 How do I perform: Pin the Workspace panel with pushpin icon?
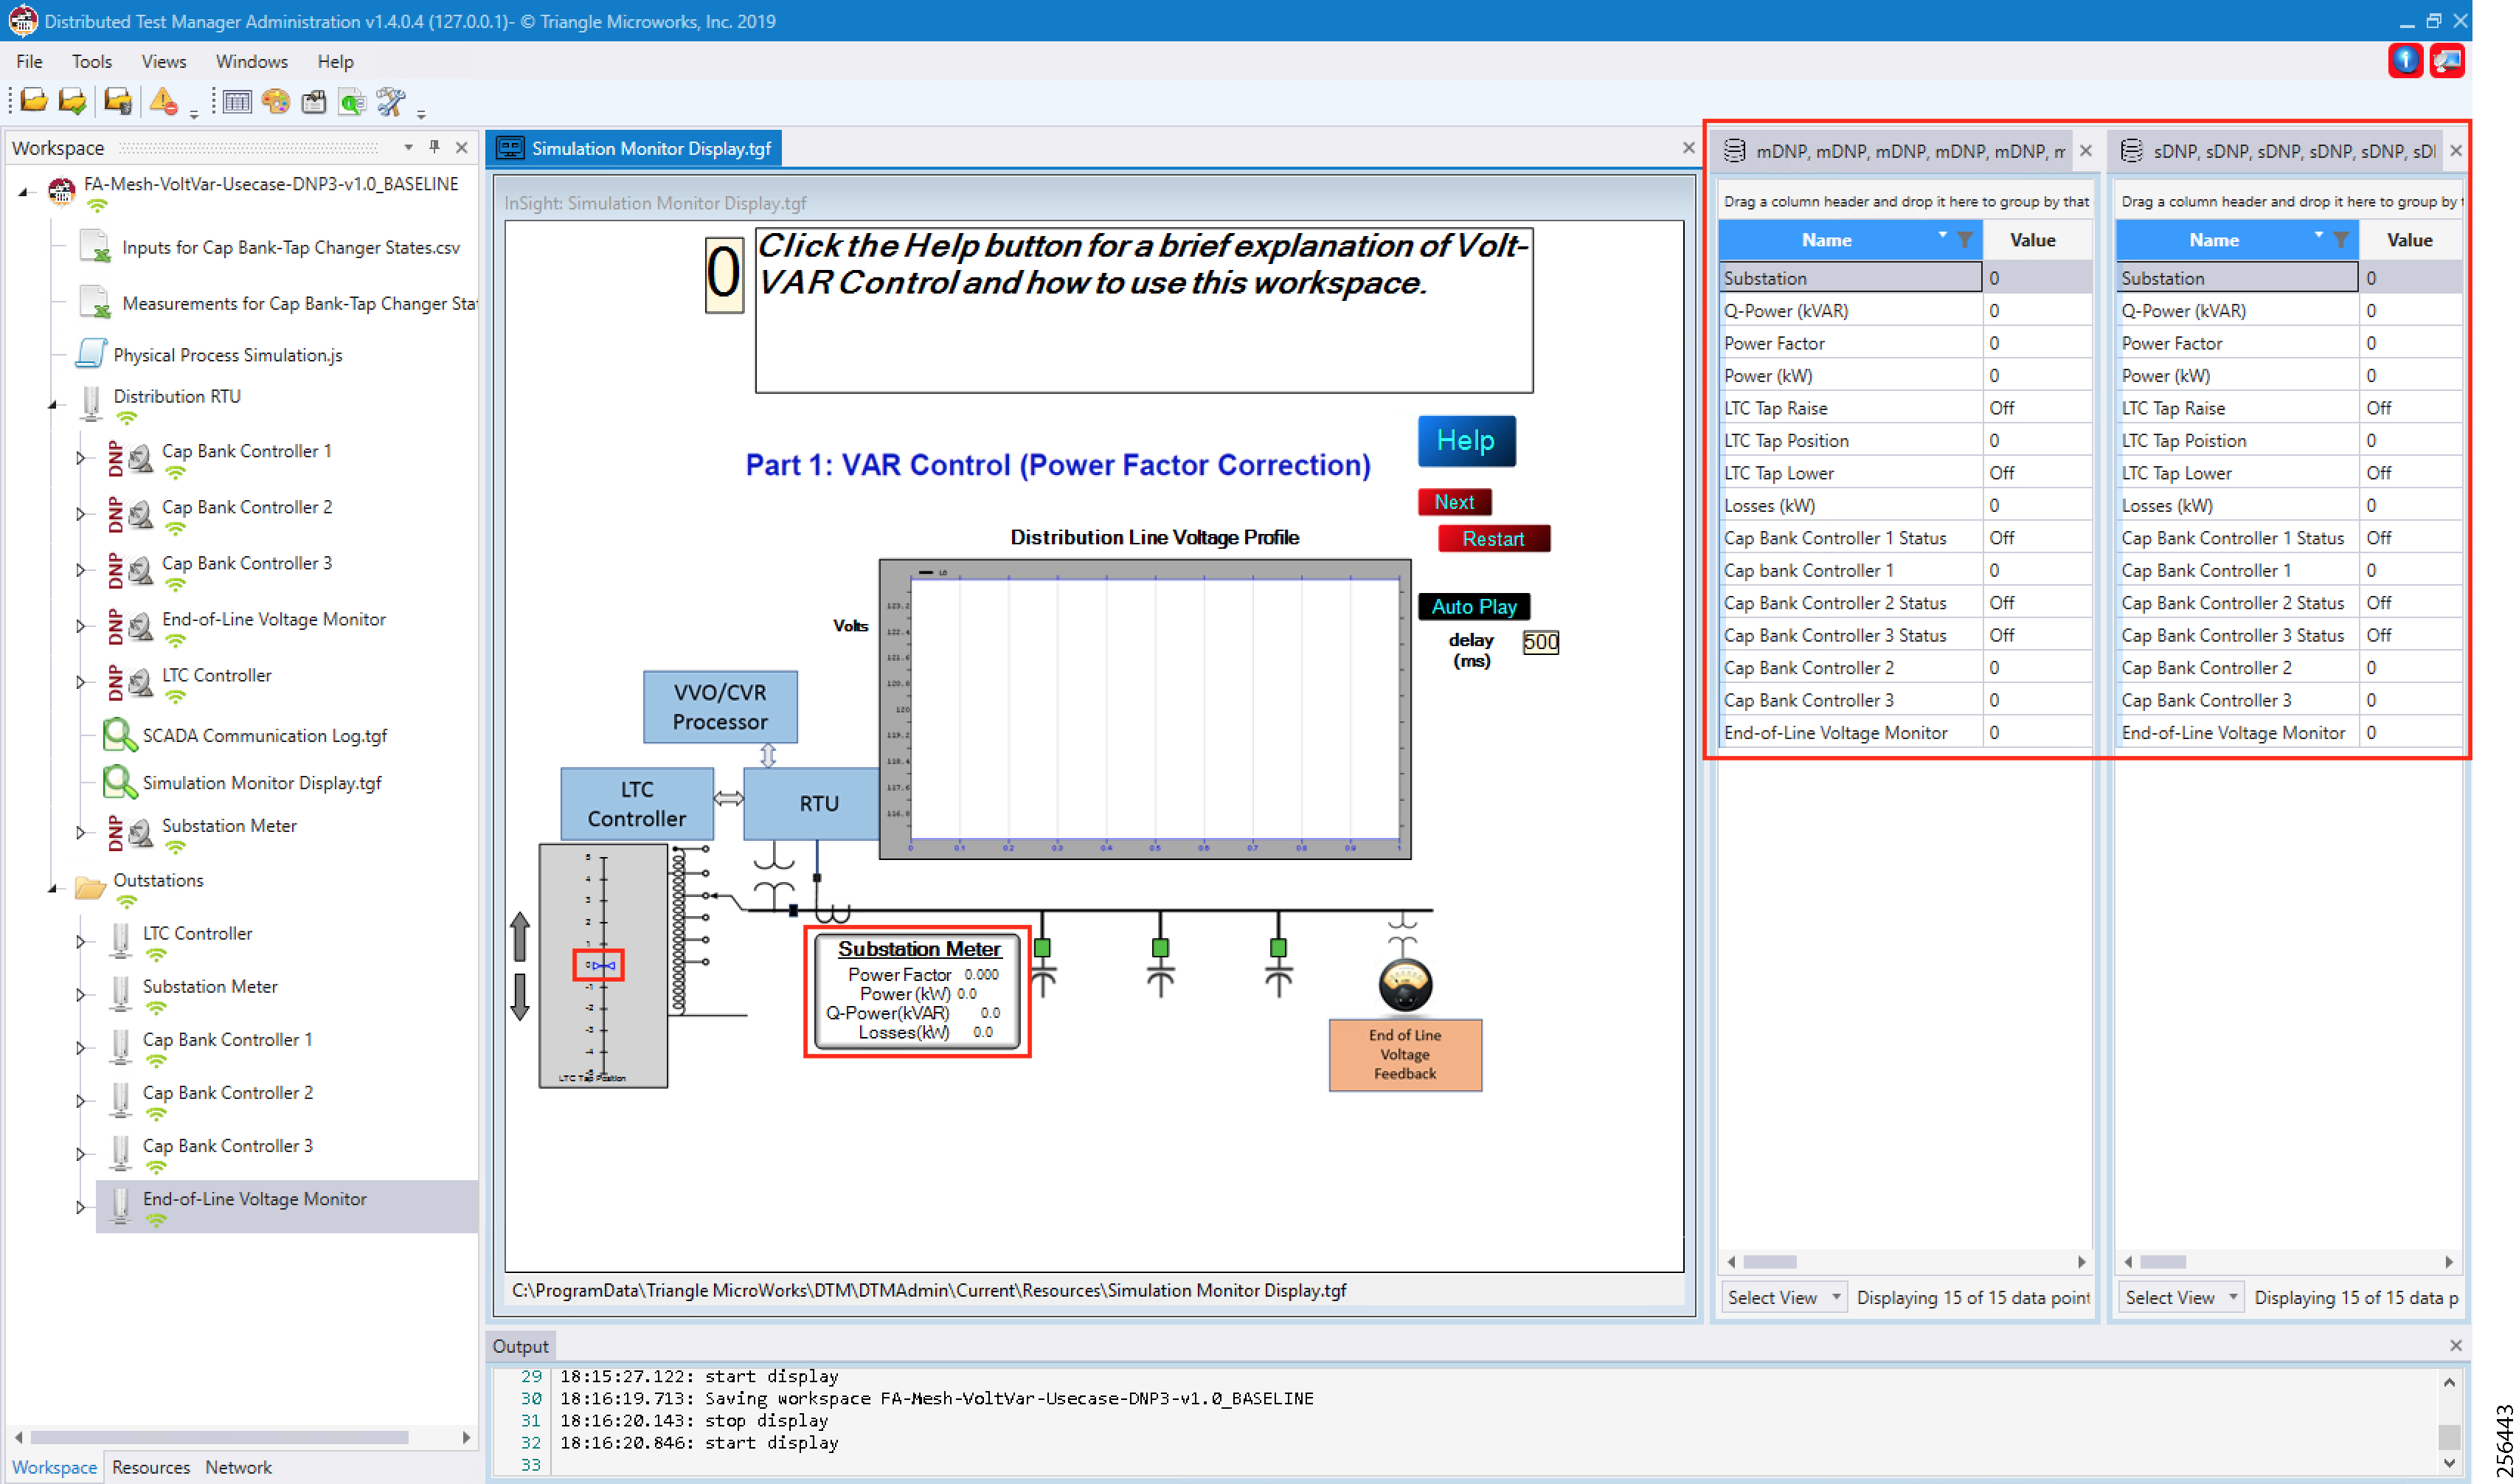434,147
